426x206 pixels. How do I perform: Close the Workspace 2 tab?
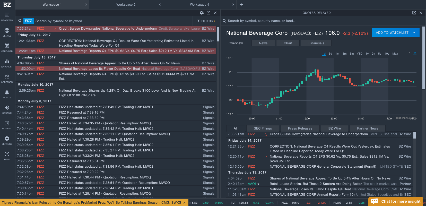pos(160,5)
